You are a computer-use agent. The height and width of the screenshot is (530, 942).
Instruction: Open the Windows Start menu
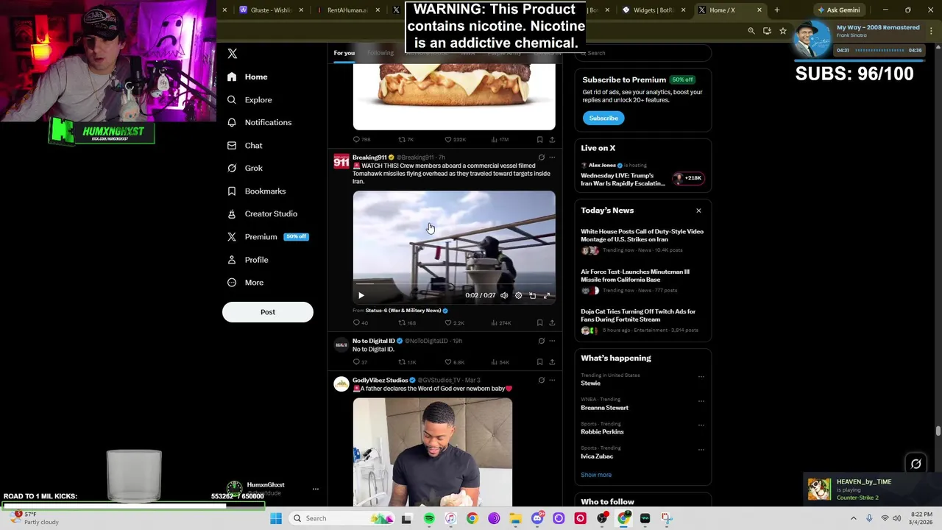click(x=276, y=518)
